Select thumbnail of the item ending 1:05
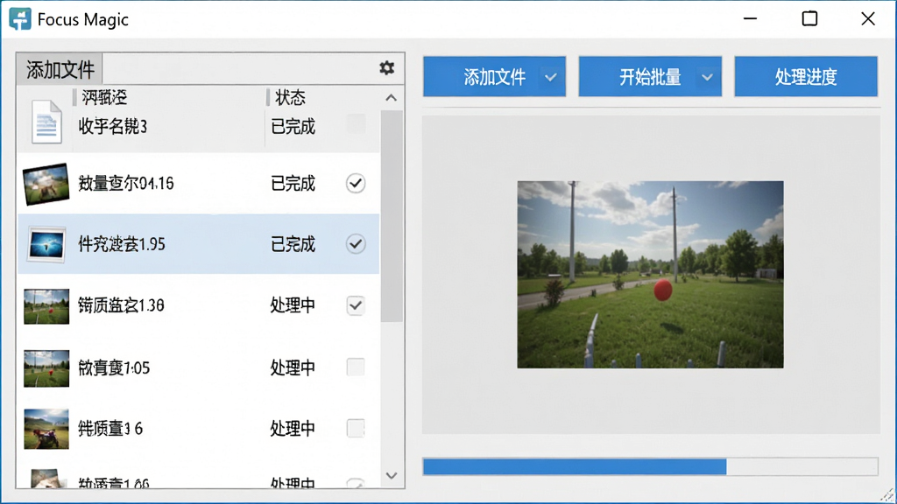 coord(46,368)
